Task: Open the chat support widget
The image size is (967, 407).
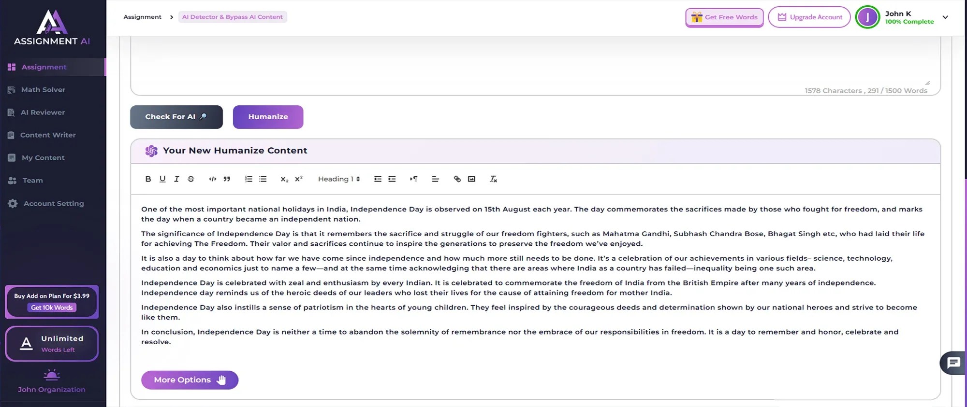Action: pos(953,363)
